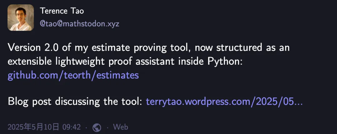Open the Terence Tao display name

coord(62,11)
